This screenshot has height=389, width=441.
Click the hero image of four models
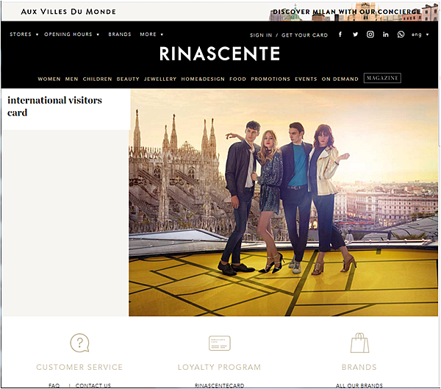tap(284, 203)
